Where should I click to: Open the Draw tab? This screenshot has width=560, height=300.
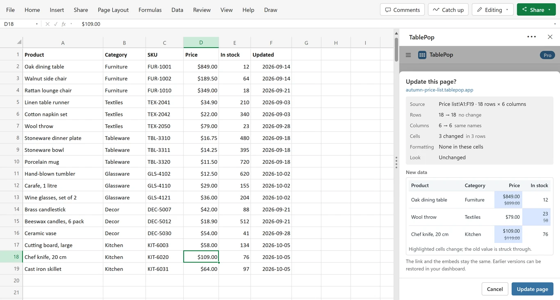point(271,10)
